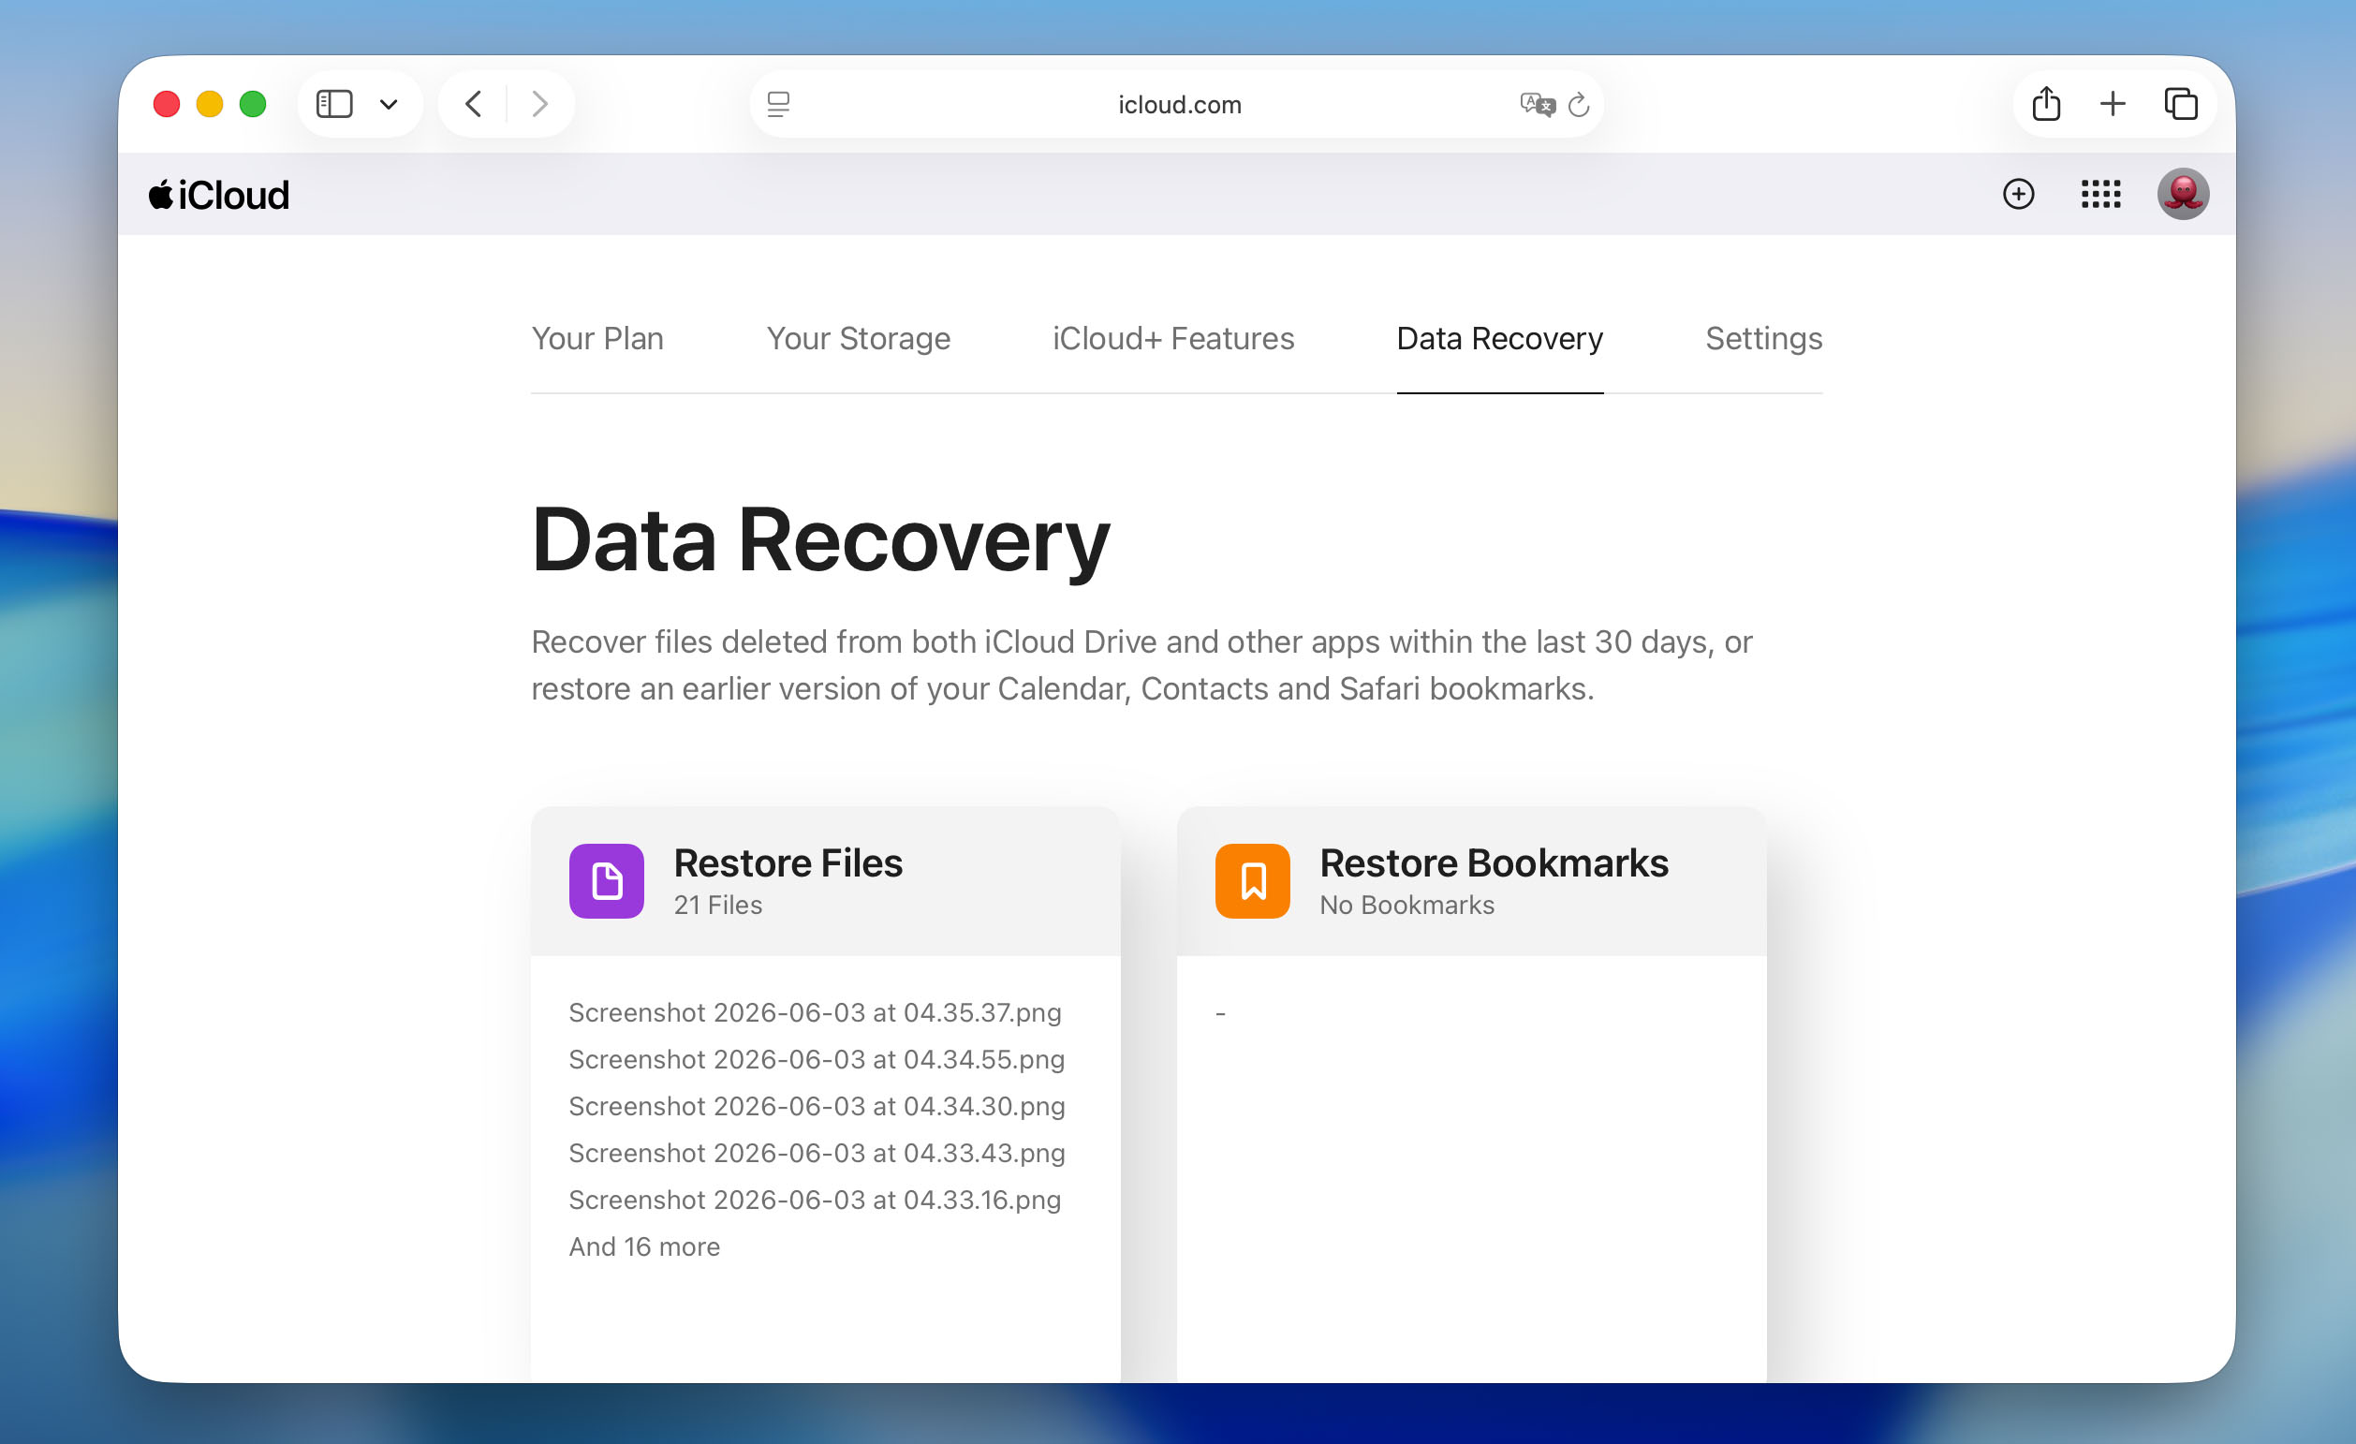
Task: Show the tab overview icon
Action: pyautogui.click(x=2181, y=103)
